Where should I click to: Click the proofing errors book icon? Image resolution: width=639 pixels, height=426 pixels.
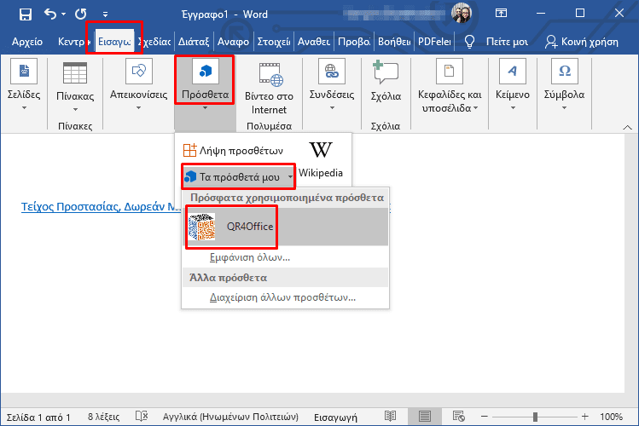[142, 417]
